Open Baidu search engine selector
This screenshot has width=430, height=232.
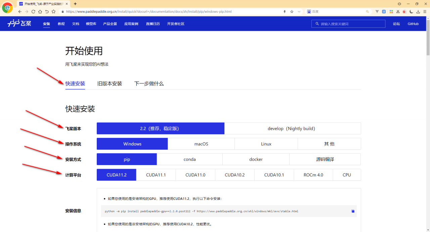[309, 11]
